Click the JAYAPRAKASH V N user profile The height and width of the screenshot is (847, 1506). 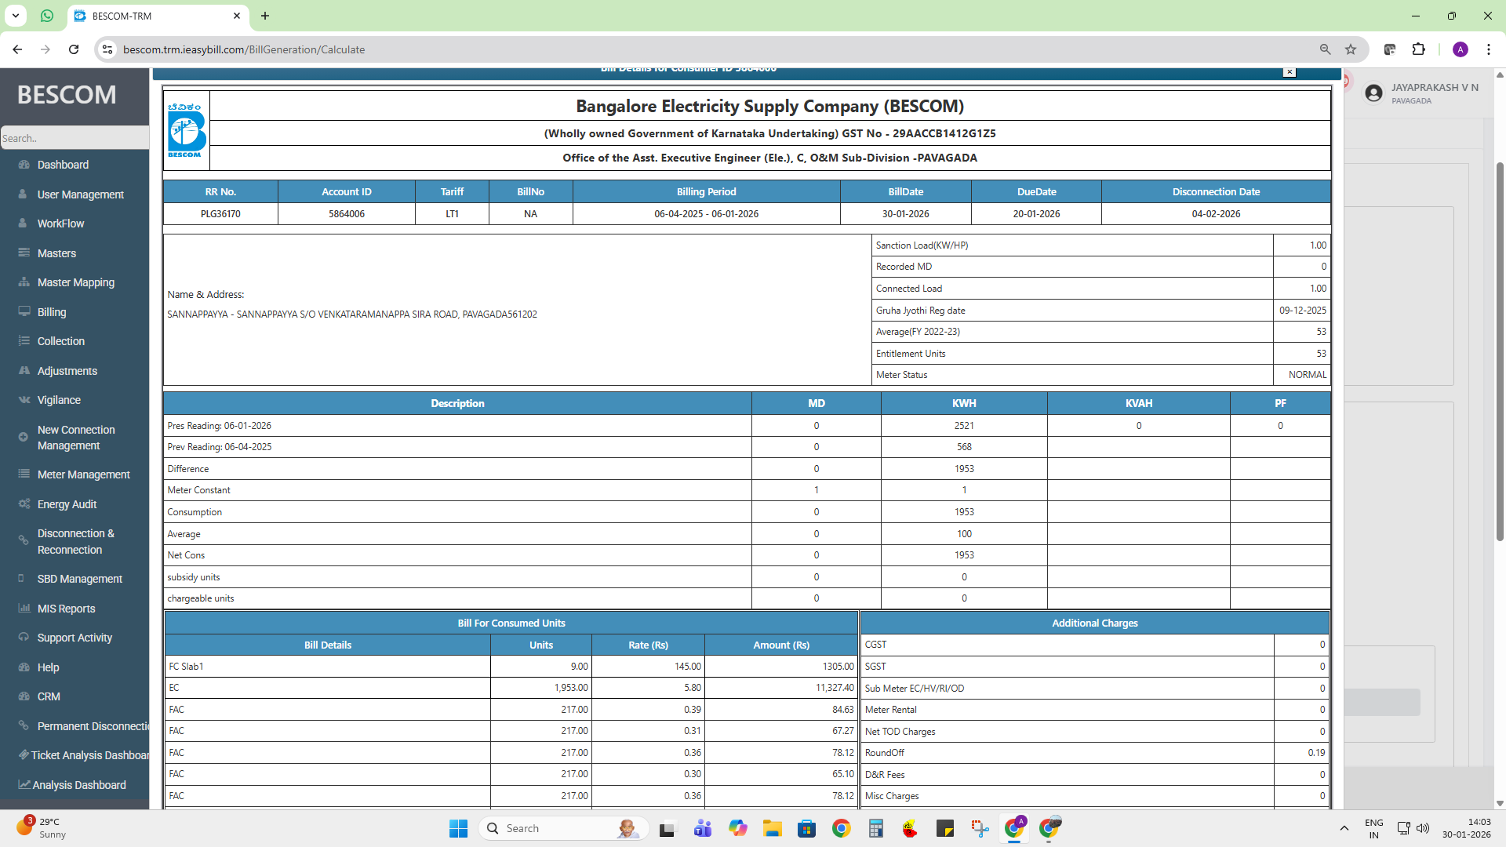1422,93
